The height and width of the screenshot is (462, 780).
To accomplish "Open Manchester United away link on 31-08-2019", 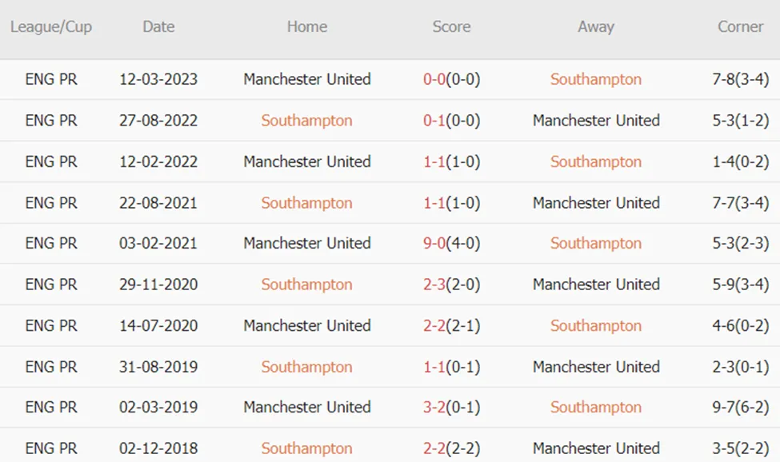I will 596,367.
